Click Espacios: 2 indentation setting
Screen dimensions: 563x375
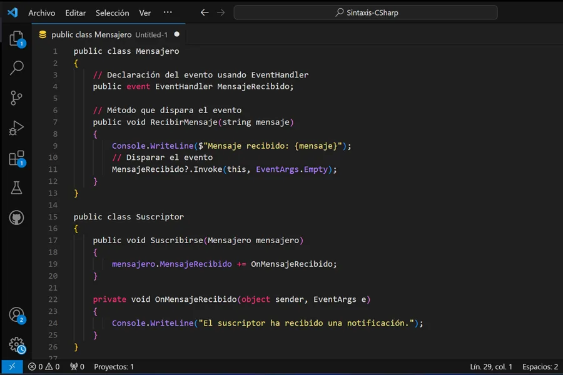(x=540, y=367)
